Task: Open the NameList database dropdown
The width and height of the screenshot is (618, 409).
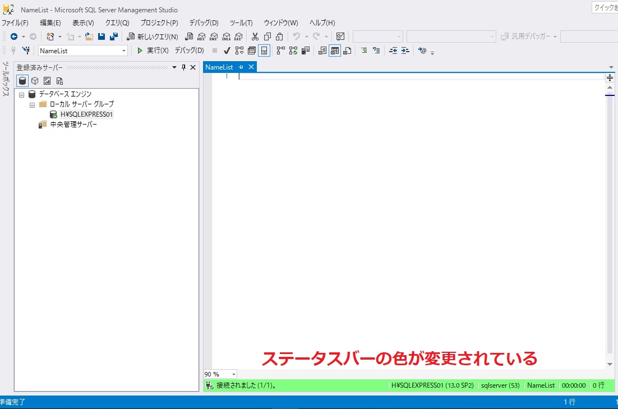Action: (124, 51)
